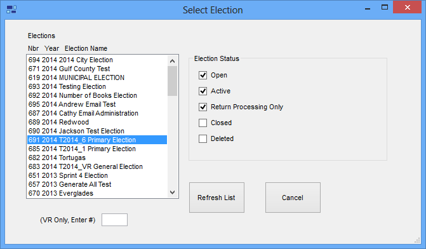Select 692 Number of Books Election
The image size is (426, 249).
[97, 95]
